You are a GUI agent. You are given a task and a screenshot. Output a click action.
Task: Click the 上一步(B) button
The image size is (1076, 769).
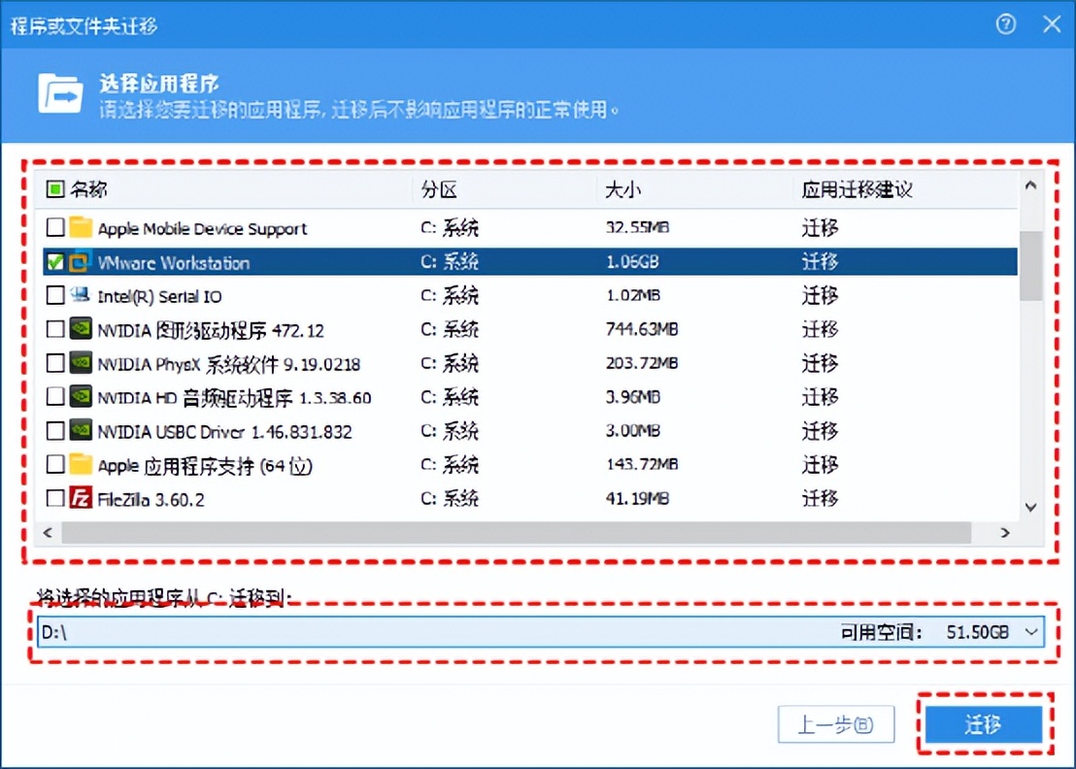pyautogui.click(x=836, y=724)
